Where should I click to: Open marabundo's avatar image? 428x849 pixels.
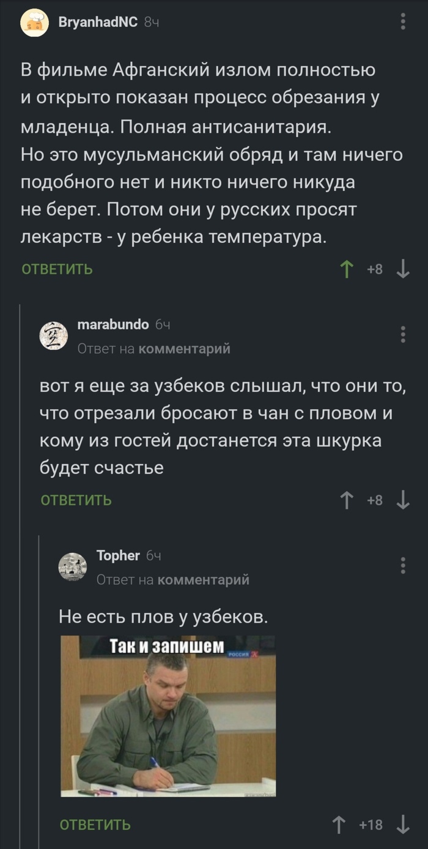[x=54, y=335]
